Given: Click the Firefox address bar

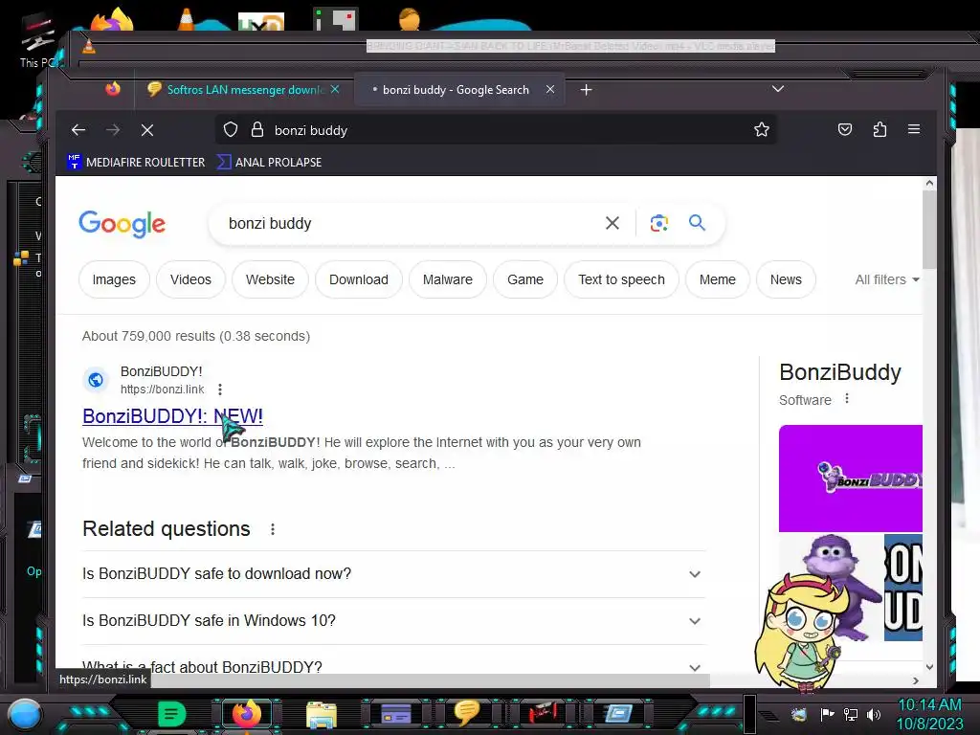Looking at the screenshot, I should point(494,130).
